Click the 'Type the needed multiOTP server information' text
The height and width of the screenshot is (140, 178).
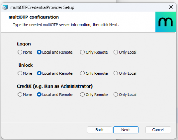[66, 25]
